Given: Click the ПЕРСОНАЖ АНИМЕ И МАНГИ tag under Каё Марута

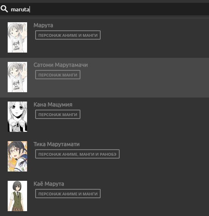Looking at the screenshot, I should point(68,194).
